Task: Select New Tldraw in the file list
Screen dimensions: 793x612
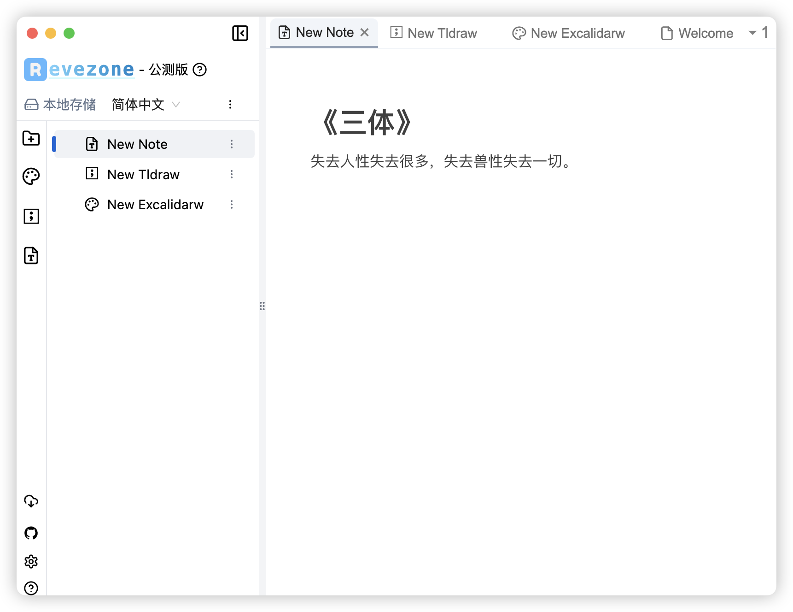Action: [x=143, y=174]
